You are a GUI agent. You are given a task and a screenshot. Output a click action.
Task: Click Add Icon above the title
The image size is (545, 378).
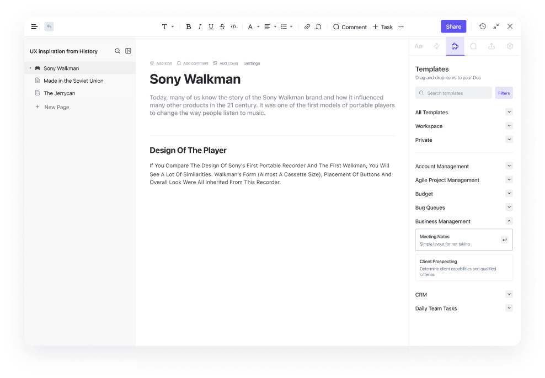point(161,63)
